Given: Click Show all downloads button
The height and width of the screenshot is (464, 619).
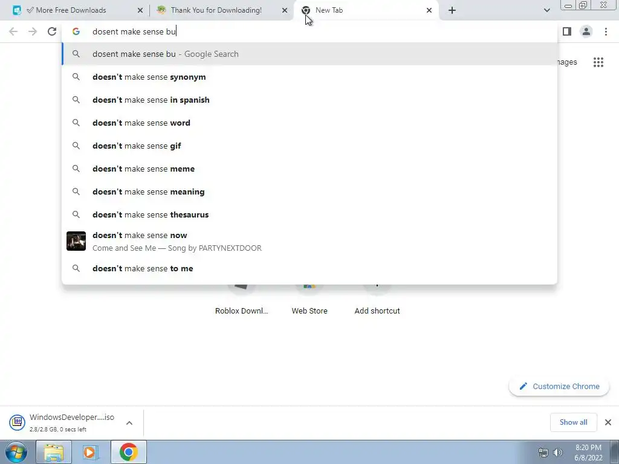Looking at the screenshot, I should tap(573, 422).
